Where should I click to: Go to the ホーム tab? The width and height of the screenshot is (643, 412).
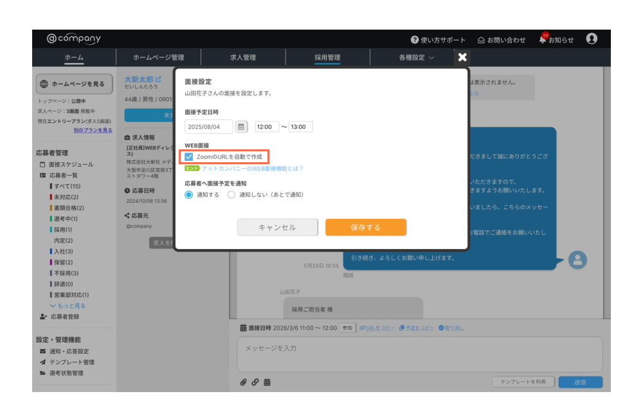[74, 57]
